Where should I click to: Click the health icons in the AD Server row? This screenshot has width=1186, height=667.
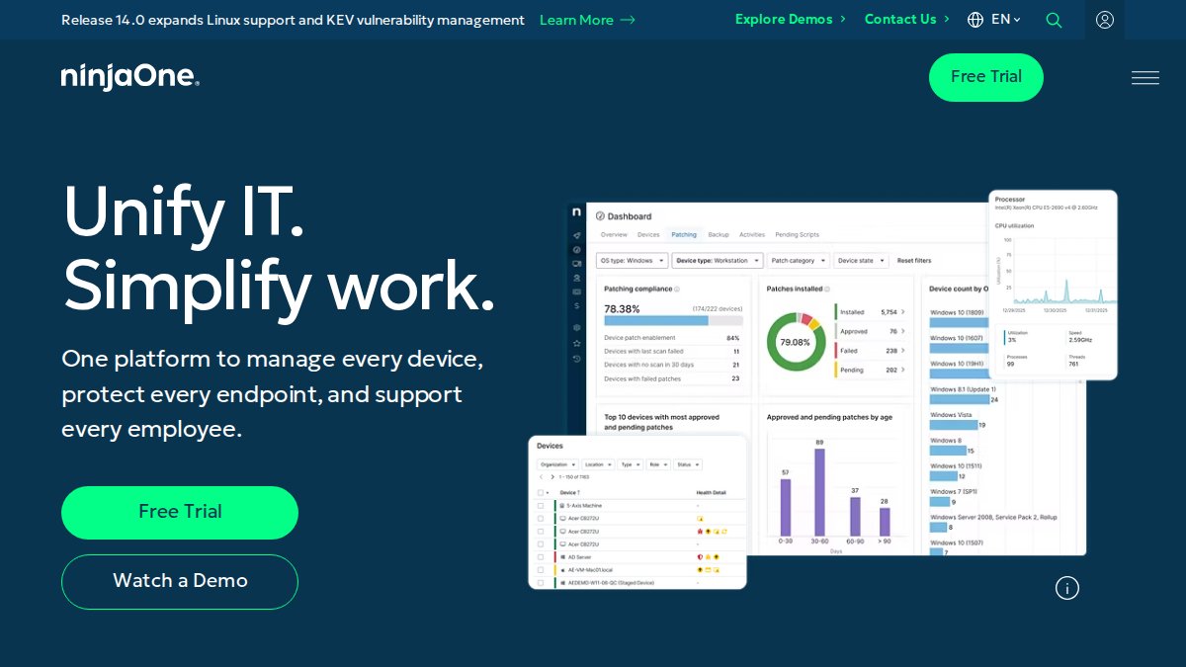pos(709,557)
